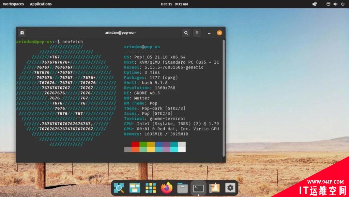Click the 'Icons: Pop [GTK2/3]' line
This screenshot has width=349, height=197.
pyautogui.click(x=148, y=113)
